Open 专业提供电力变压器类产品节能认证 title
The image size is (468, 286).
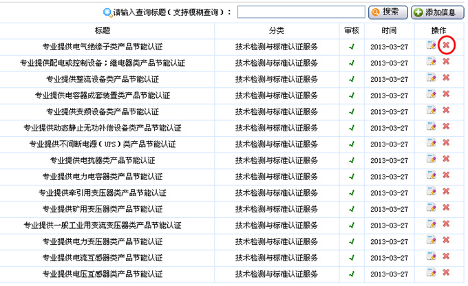(x=103, y=242)
